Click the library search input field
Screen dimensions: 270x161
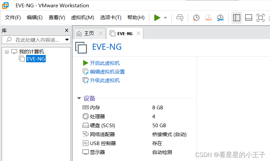click(36, 40)
